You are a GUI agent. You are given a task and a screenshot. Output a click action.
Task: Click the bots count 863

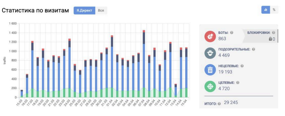pos(222,39)
